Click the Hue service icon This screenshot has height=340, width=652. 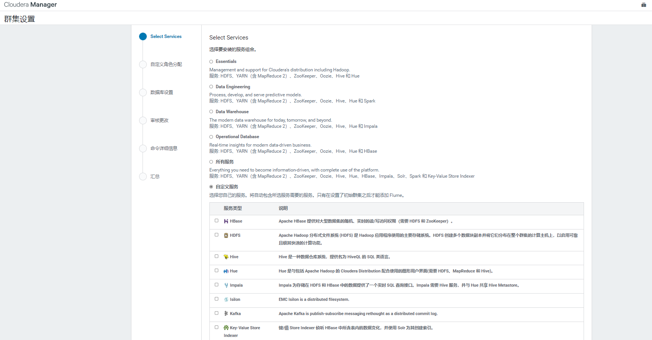pyautogui.click(x=226, y=271)
